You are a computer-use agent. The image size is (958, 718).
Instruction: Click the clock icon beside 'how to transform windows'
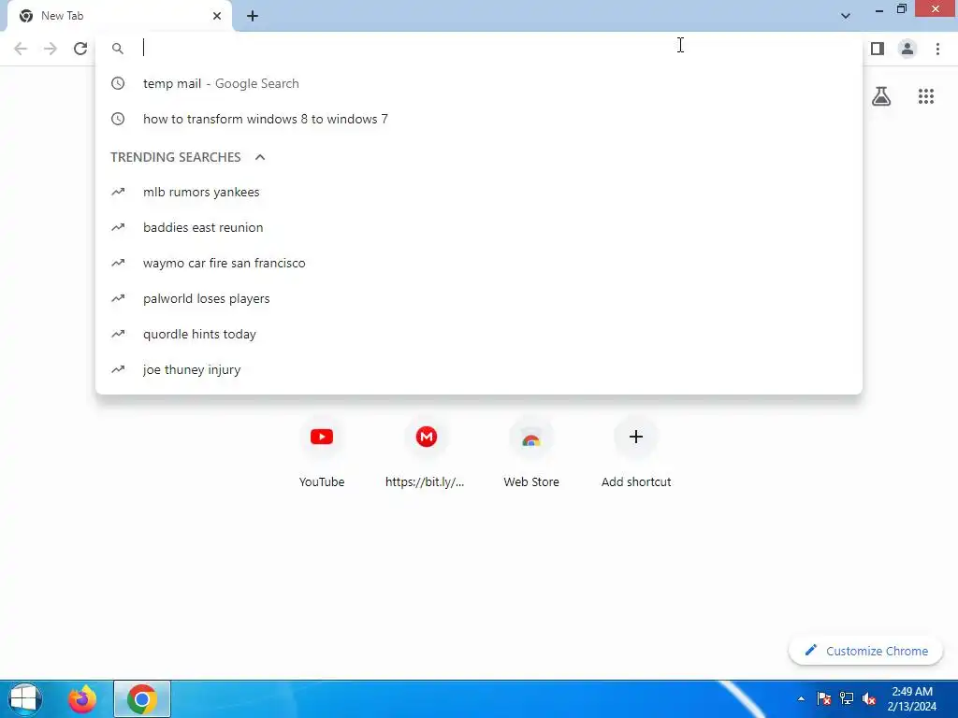[118, 119]
